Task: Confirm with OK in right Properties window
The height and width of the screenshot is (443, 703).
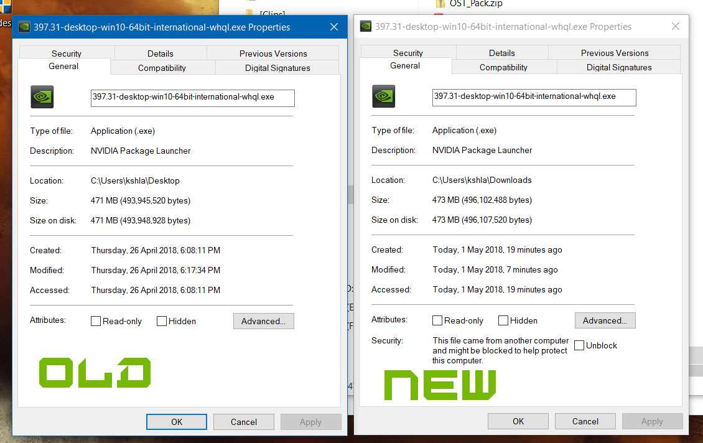Action: coord(518,421)
